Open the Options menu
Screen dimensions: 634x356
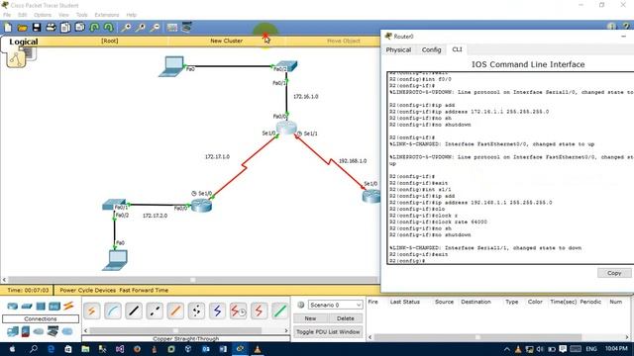pos(42,15)
